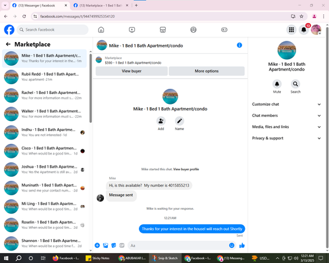This screenshot has width=329, height=263.
Task: Search in conversation magnifier icon
Action: coord(295,84)
